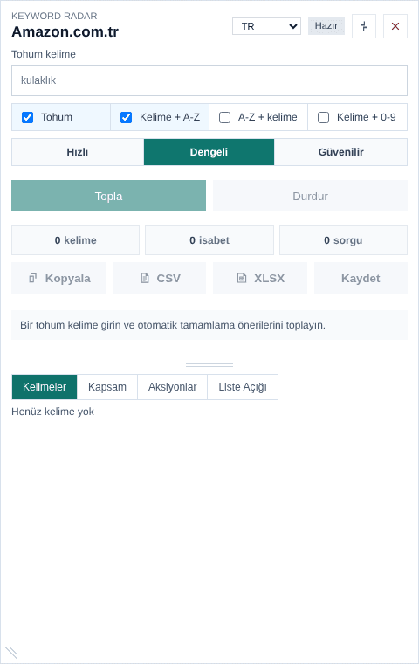The height and width of the screenshot is (664, 419).
Task: Click the 0 isabet counter
Action: click(209, 240)
